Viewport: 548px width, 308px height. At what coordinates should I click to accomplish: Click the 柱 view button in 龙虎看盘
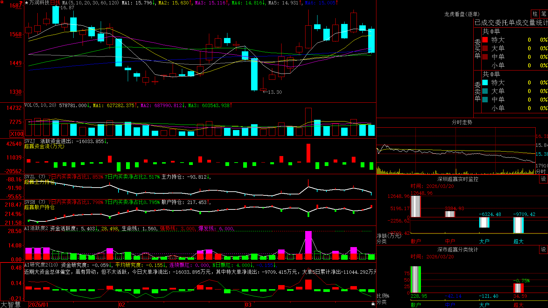click(535, 14)
